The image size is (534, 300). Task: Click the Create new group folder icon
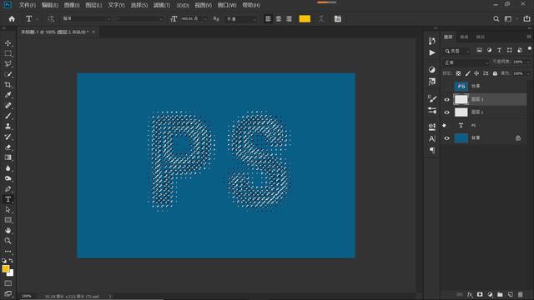click(500, 294)
